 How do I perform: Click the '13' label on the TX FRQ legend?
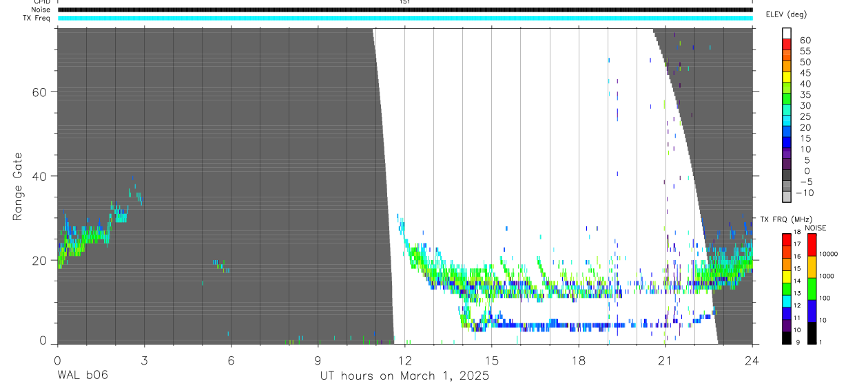point(797,293)
